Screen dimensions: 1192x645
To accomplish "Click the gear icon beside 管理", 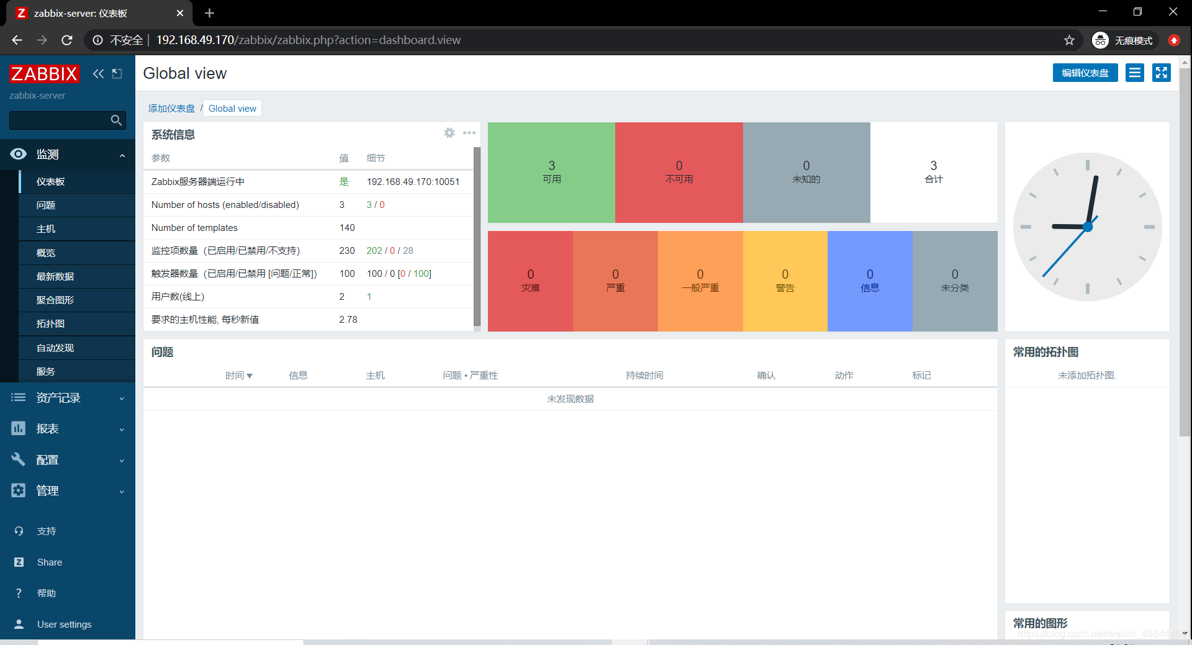I will (19, 490).
